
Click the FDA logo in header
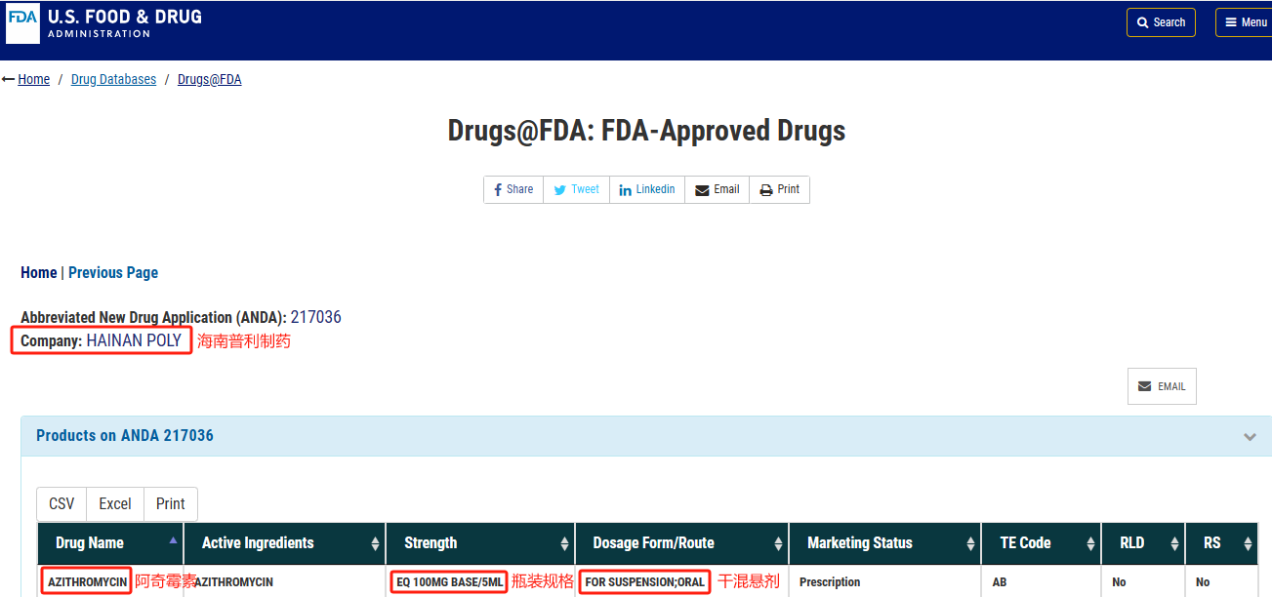click(23, 22)
